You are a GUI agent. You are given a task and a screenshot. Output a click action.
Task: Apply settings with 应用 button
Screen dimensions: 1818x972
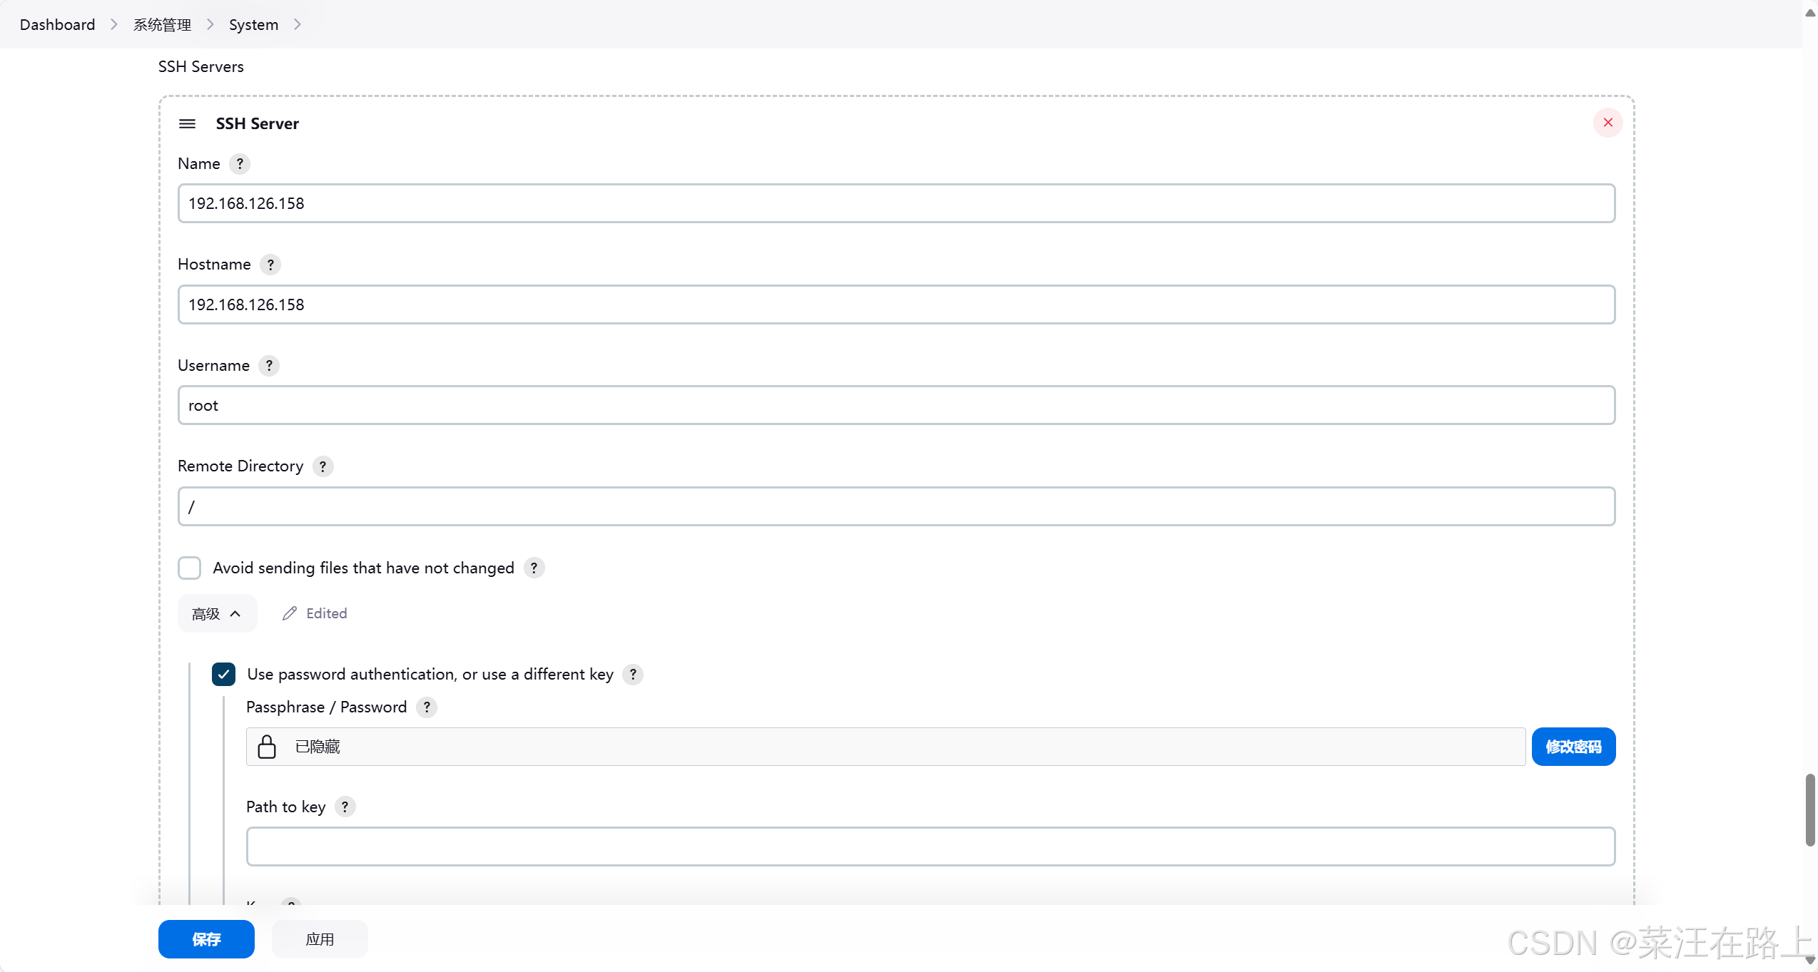[x=320, y=939]
